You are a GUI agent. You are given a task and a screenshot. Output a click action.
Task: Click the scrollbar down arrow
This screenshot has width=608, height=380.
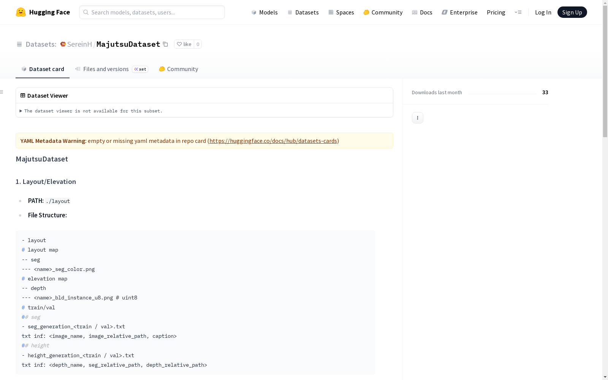point(605,377)
